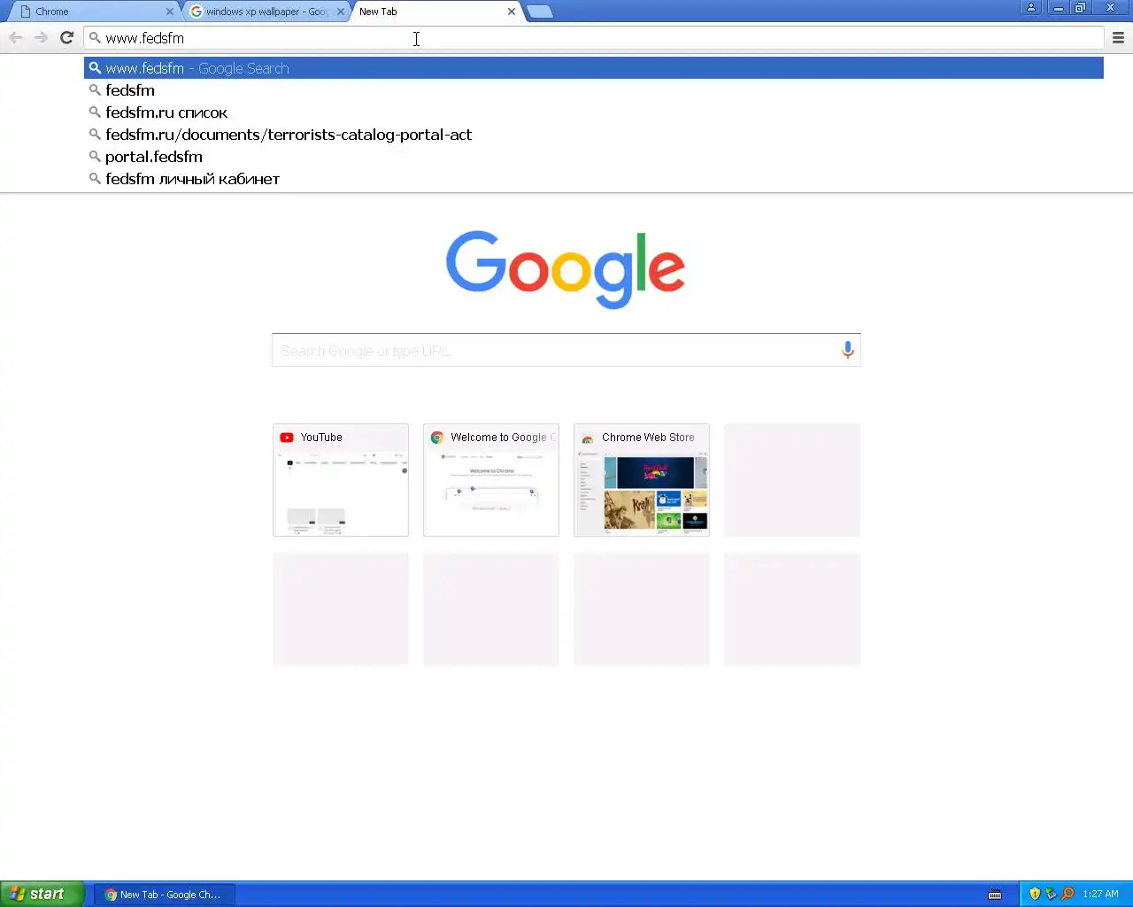
Task: Close the 'New Tab' tab
Action: (512, 12)
